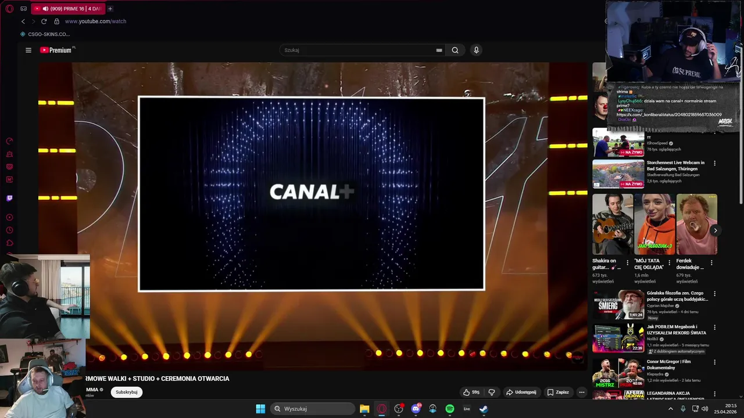The height and width of the screenshot is (418, 744).
Task: Play the MÓJ TATA CIĘ OGLĄDA short
Action: point(654,224)
